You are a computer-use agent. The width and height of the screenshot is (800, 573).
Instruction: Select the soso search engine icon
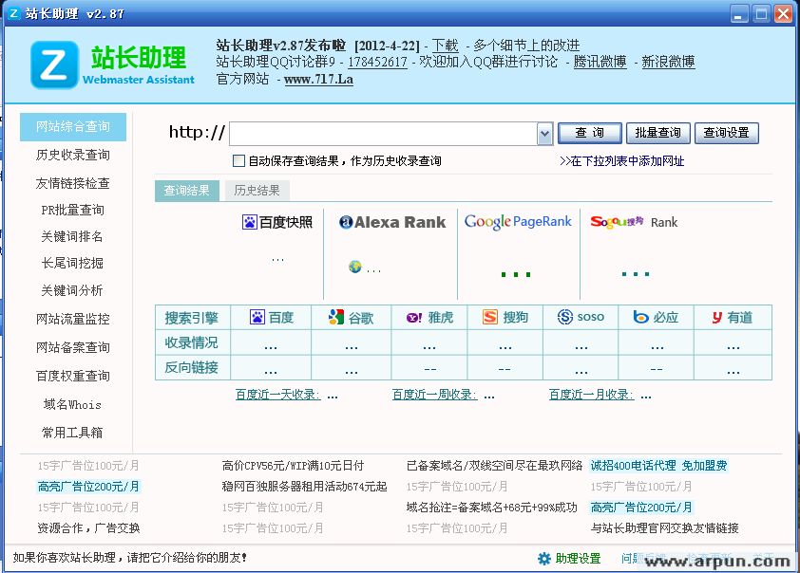point(562,317)
